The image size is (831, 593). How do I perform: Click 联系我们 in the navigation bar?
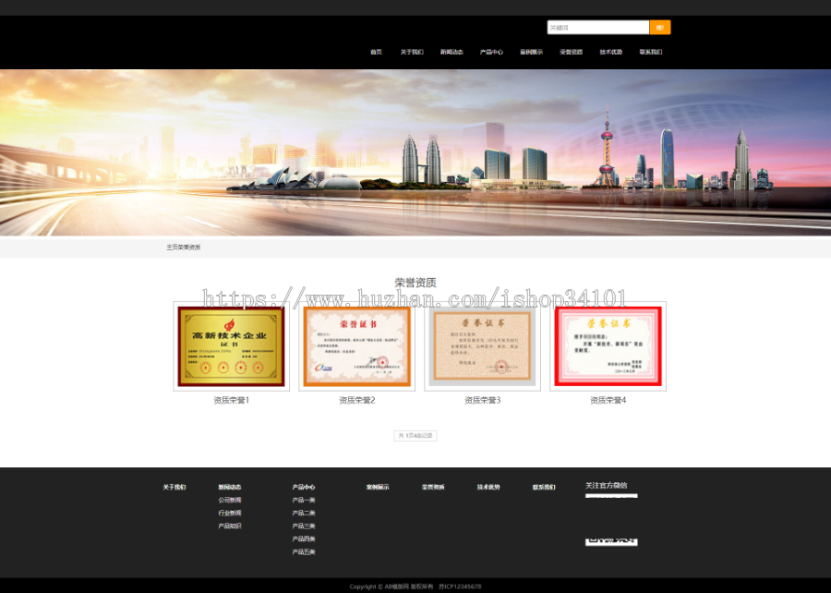click(x=648, y=52)
